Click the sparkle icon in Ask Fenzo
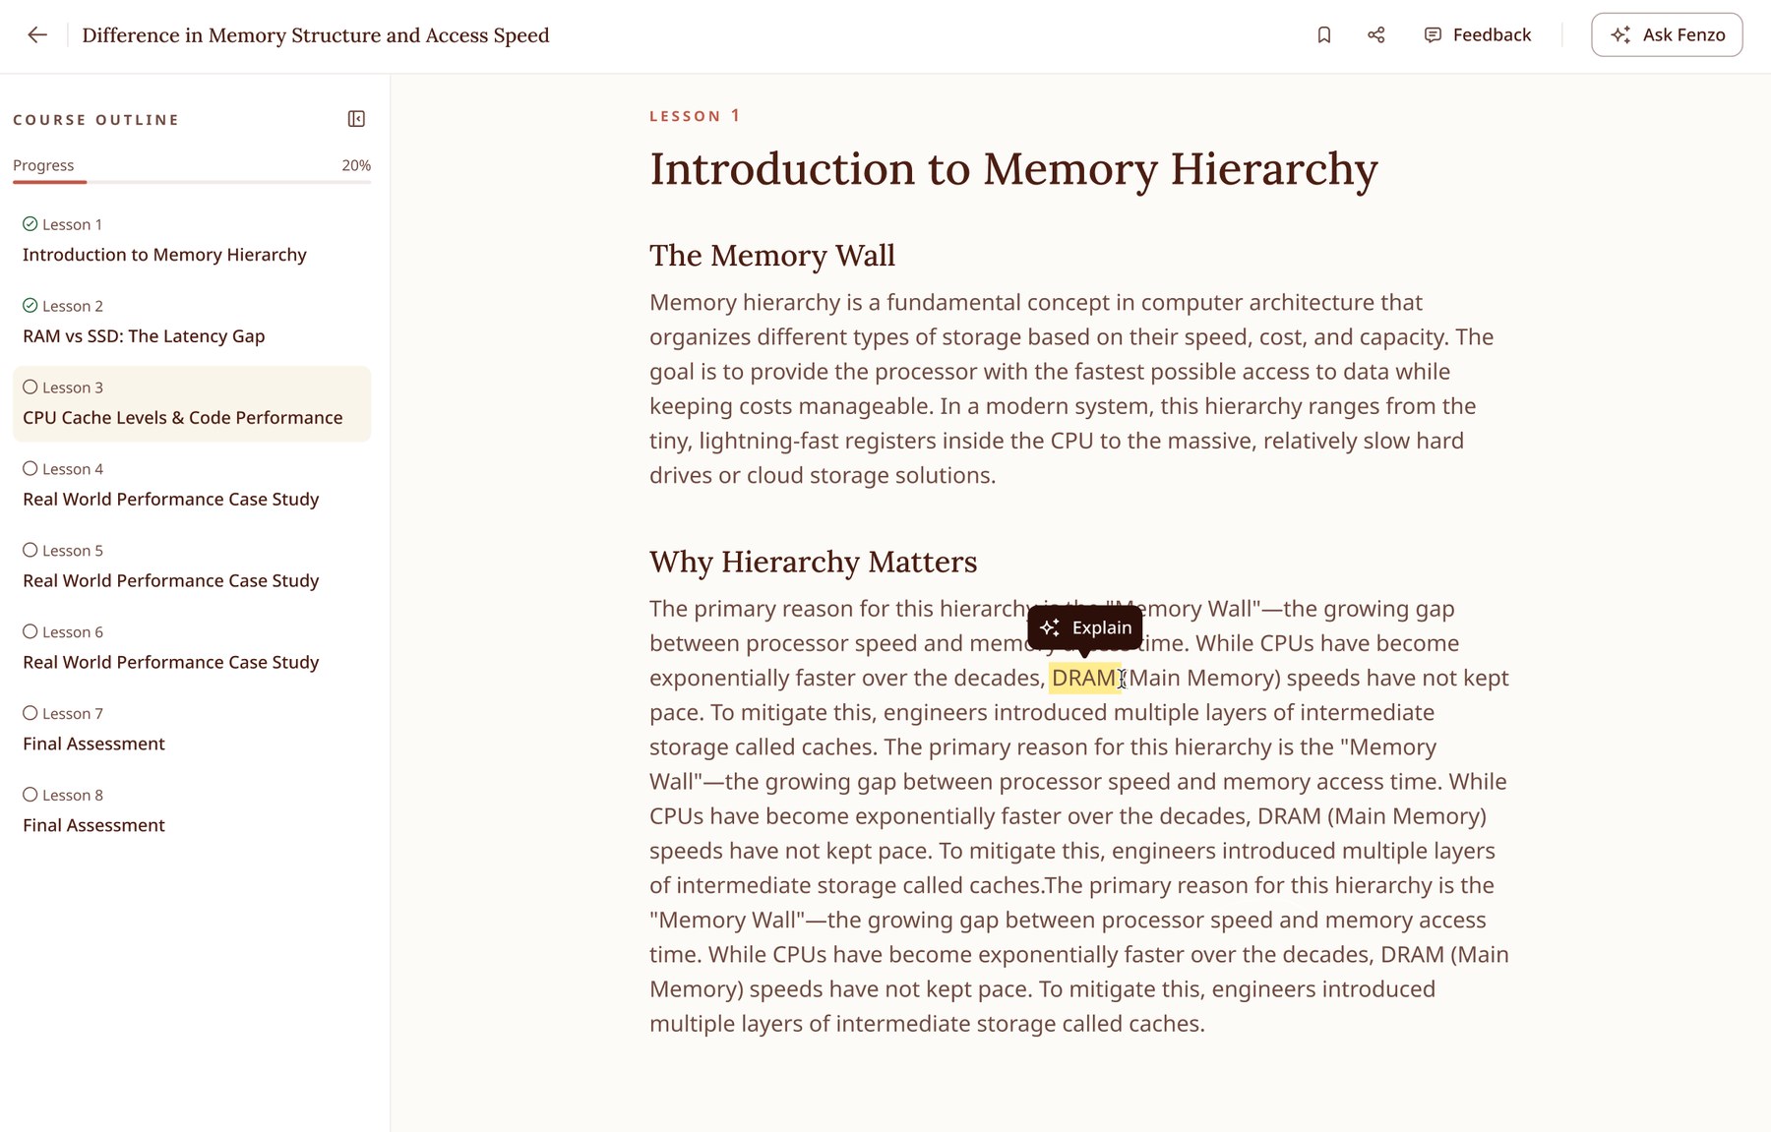This screenshot has width=1771, height=1132. tap(1620, 35)
